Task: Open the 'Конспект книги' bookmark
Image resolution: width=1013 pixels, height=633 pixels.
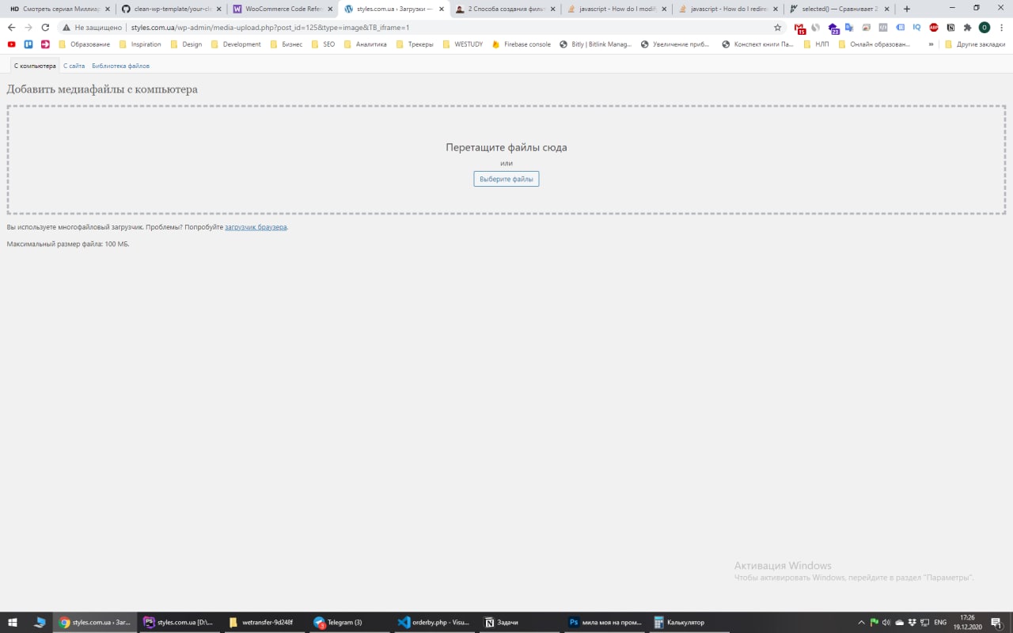Action: tap(758, 44)
